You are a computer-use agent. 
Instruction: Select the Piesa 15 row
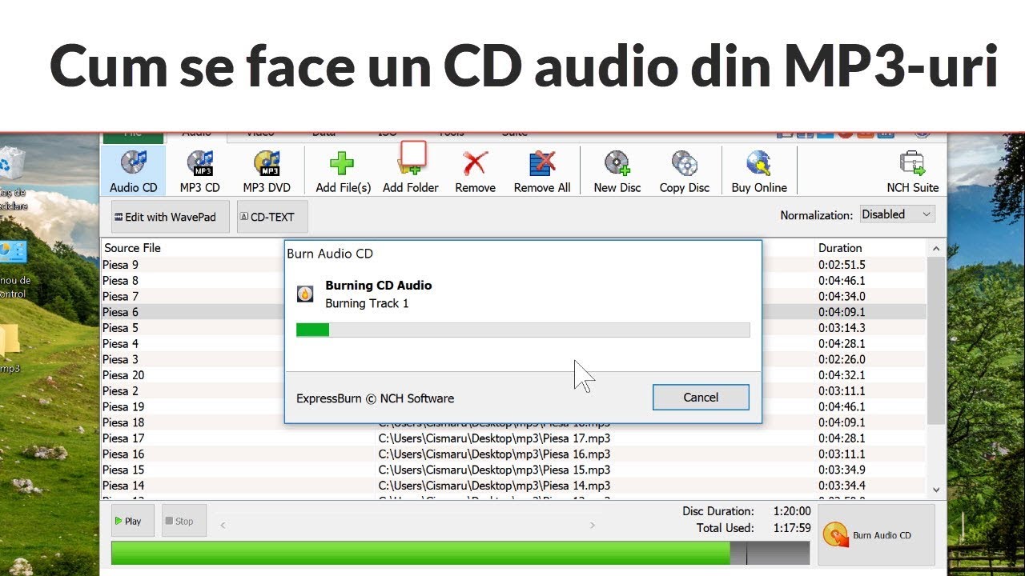513,470
